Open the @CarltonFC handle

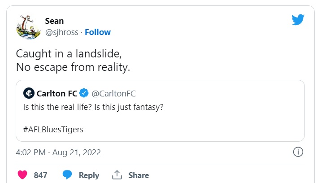[x=113, y=93]
